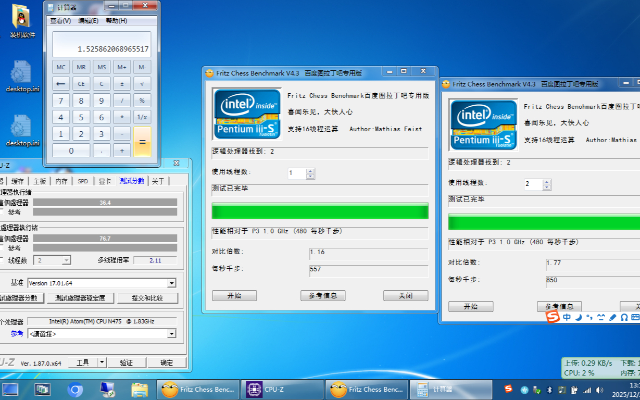The height and width of the screenshot is (400, 640).
Task: Expand the 基准 Version 17.01.64 dropdown
Action: click(x=171, y=283)
